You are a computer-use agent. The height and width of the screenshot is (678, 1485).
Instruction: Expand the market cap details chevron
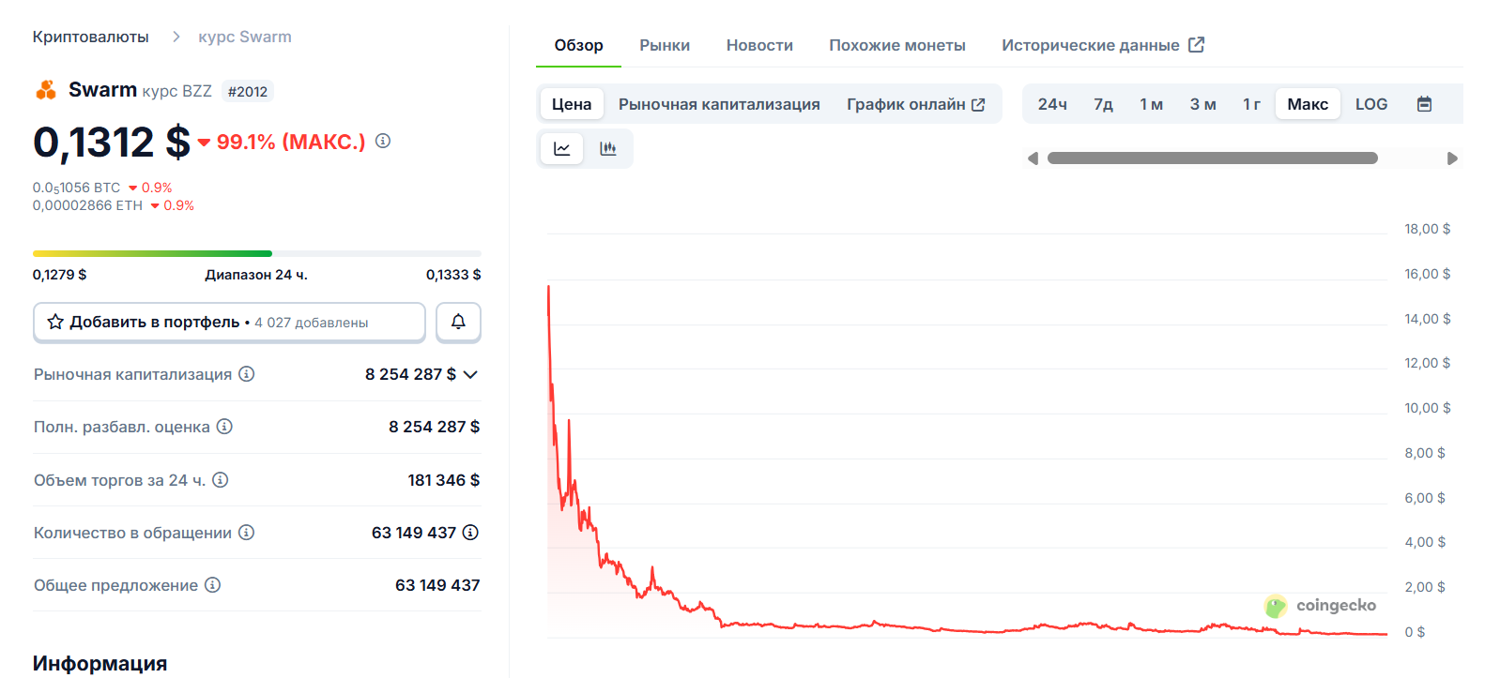tap(471, 374)
